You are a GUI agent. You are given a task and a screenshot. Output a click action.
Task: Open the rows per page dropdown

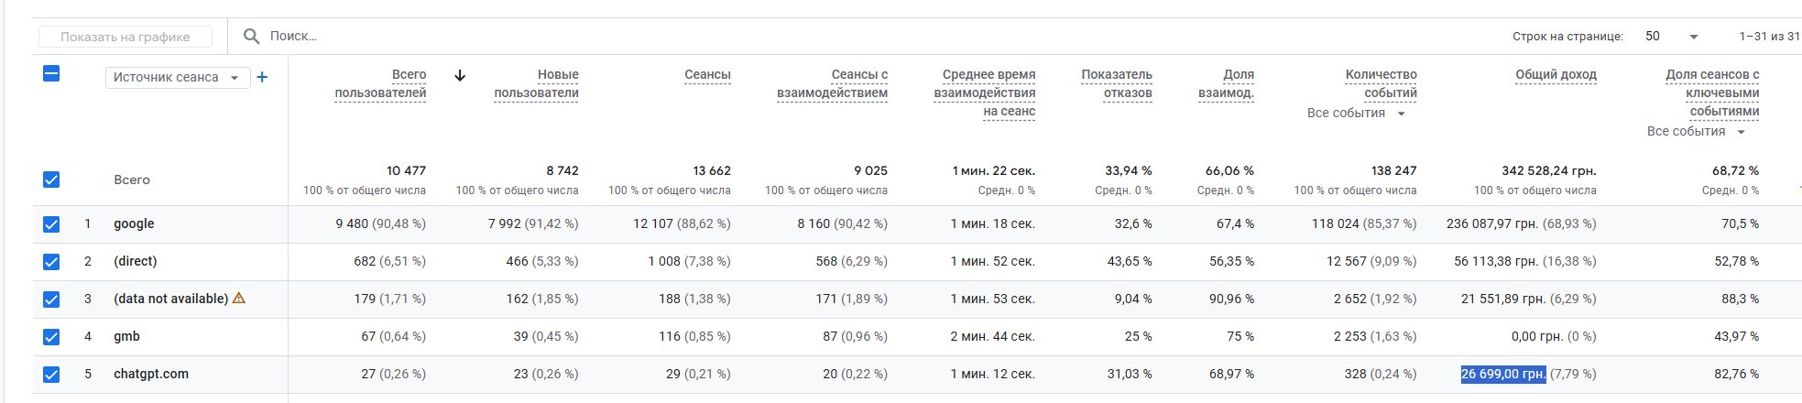1671,37
